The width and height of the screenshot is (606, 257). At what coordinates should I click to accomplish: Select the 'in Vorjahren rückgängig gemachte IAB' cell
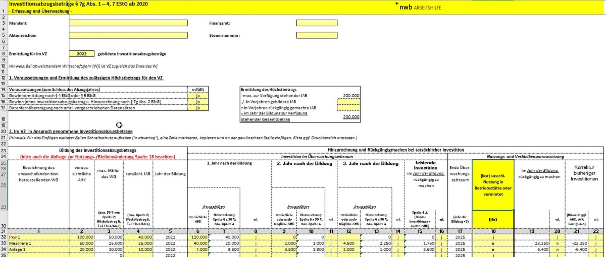348,107
